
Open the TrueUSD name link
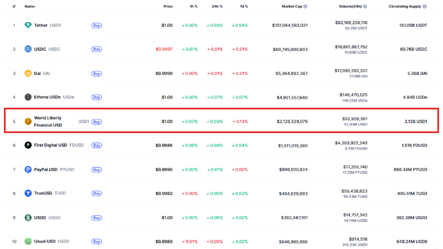(43, 193)
